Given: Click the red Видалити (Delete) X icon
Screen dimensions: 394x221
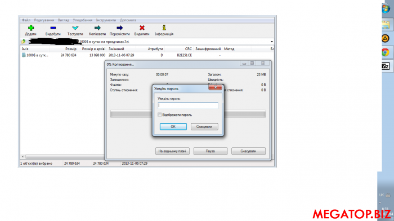Looking at the screenshot, I should click(x=142, y=28).
